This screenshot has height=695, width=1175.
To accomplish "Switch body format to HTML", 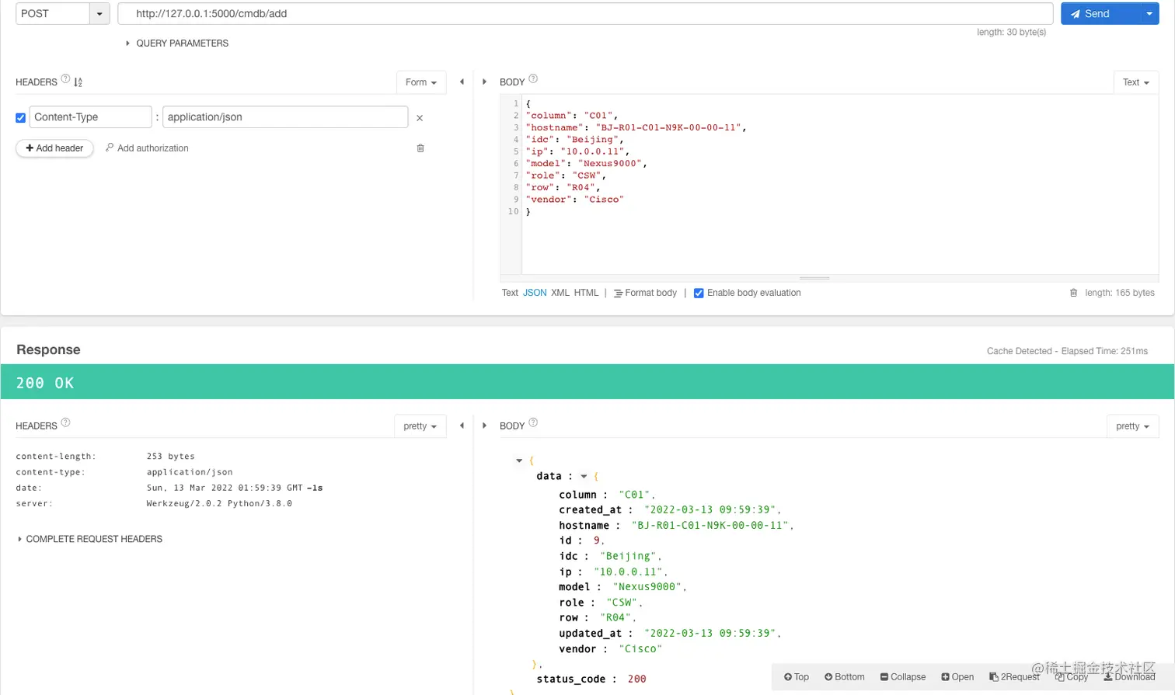I will click(x=587, y=293).
